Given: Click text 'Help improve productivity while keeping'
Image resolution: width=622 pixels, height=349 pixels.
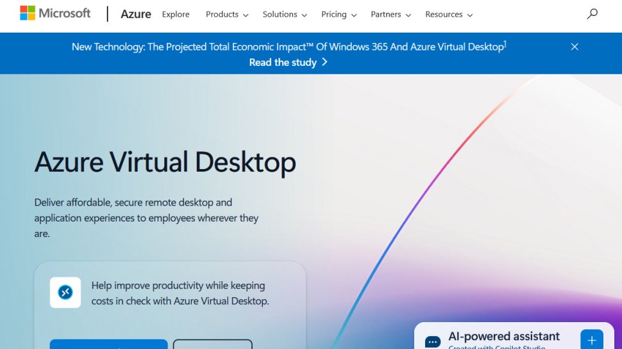Looking at the screenshot, I should (178, 285).
